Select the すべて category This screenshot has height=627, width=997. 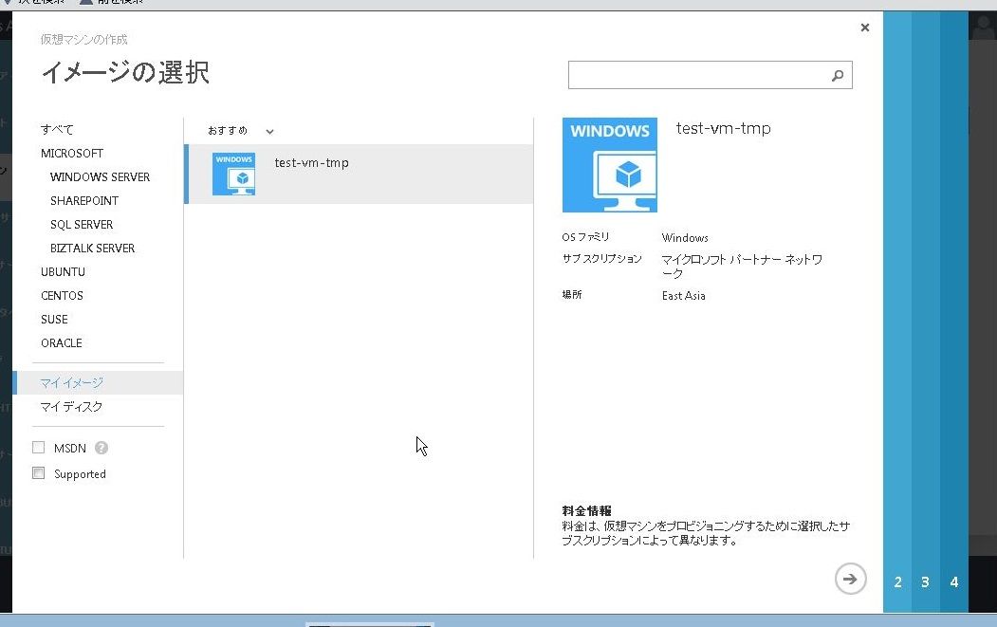pos(57,130)
